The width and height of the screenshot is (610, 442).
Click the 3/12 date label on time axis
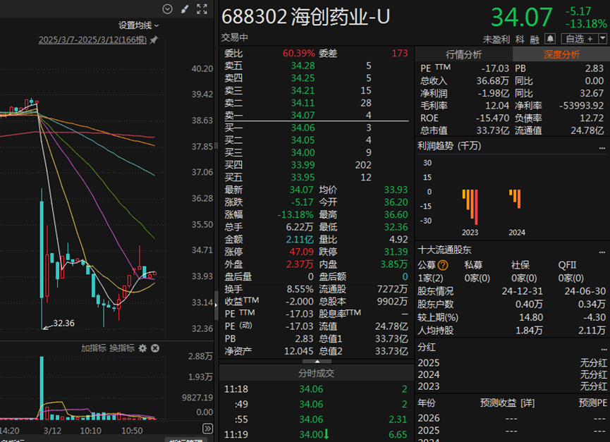[x=52, y=431]
